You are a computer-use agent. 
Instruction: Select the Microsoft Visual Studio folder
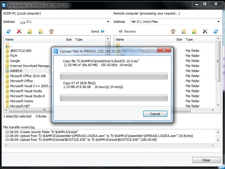[26, 91]
